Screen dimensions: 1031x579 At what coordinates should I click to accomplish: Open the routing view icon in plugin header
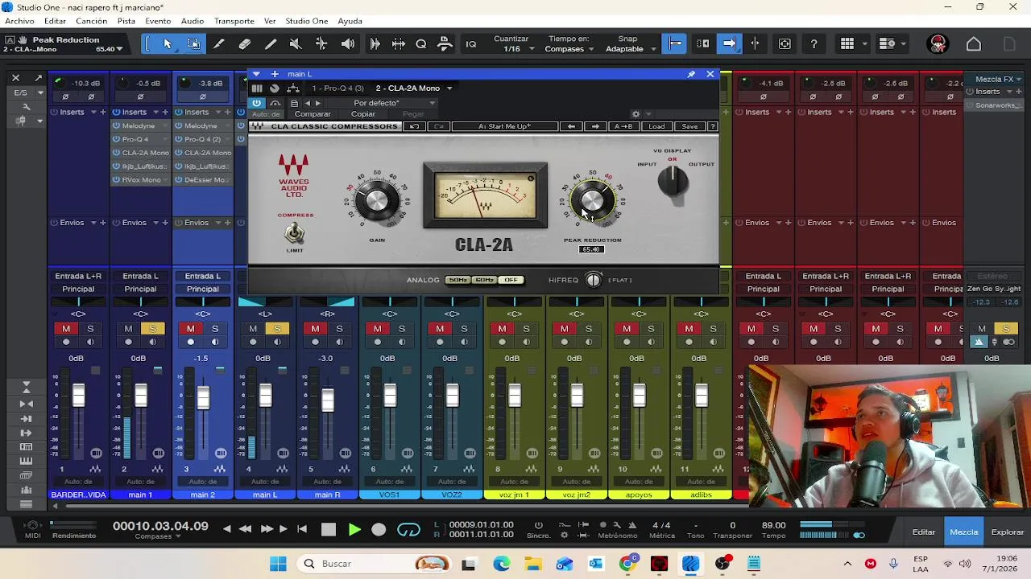(293, 88)
